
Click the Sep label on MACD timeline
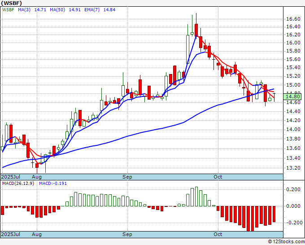point(127,234)
